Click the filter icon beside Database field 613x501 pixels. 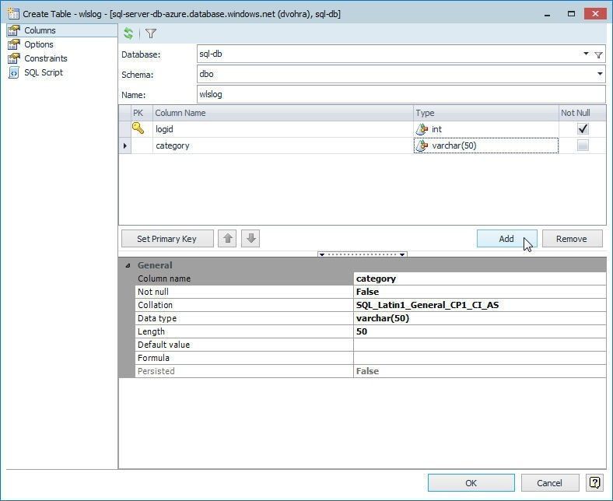tap(598, 54)
